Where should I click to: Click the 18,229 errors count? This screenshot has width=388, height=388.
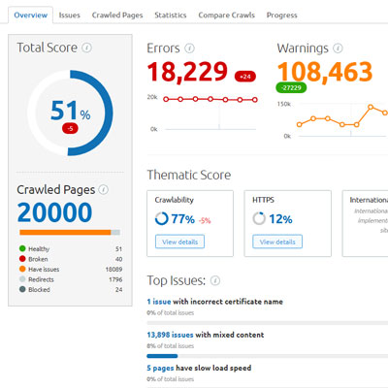point(187,72)
